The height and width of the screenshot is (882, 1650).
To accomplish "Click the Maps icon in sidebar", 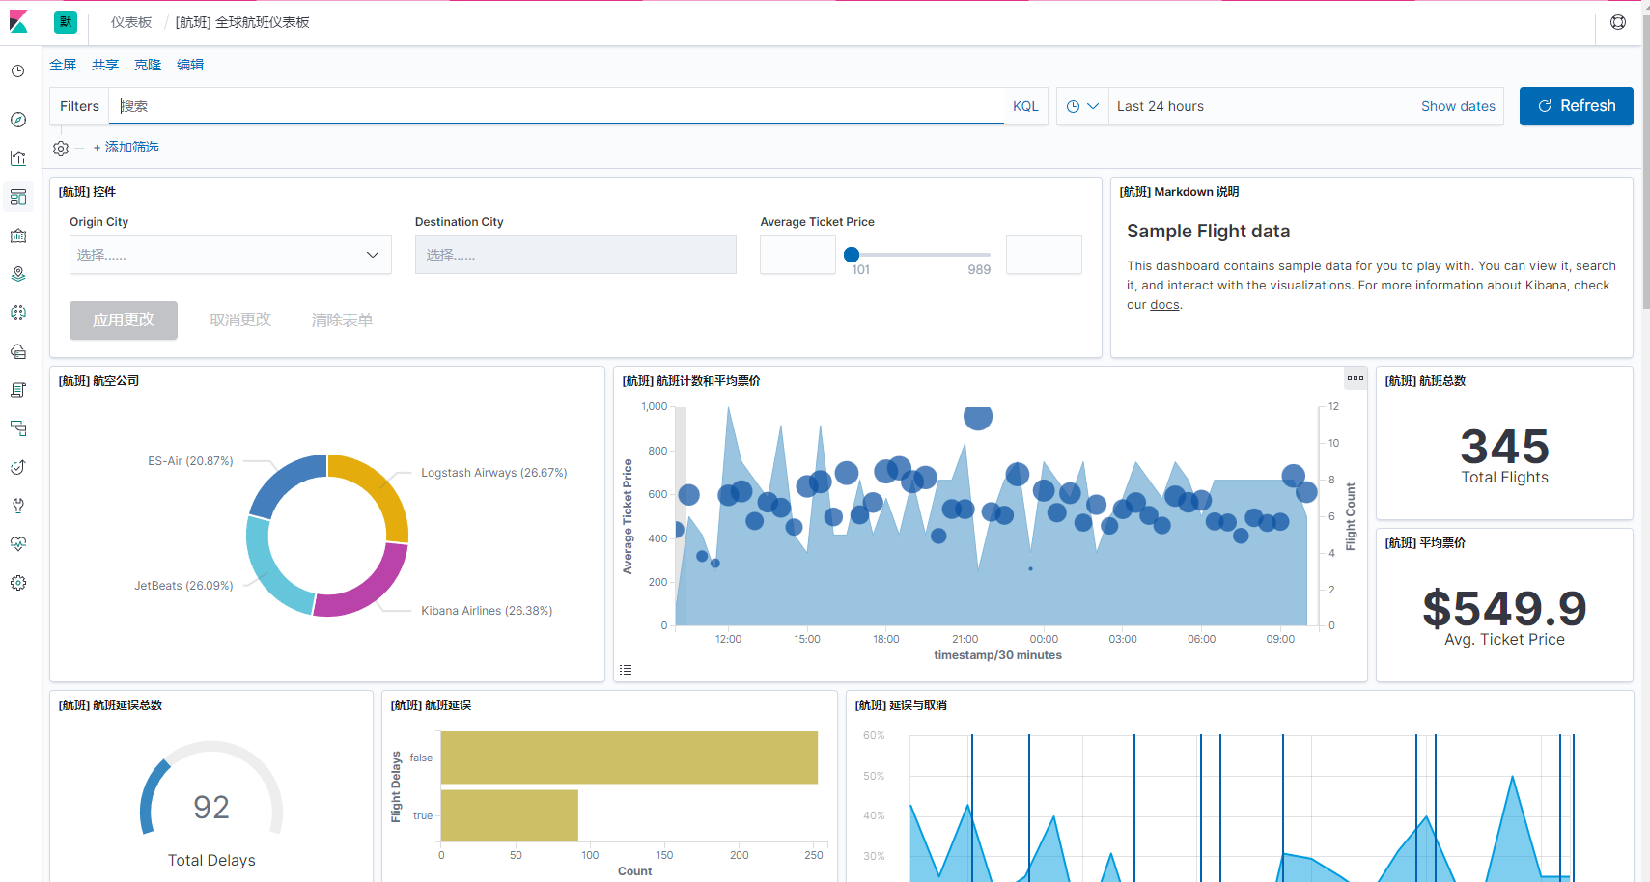I will [x=18, y=274].
